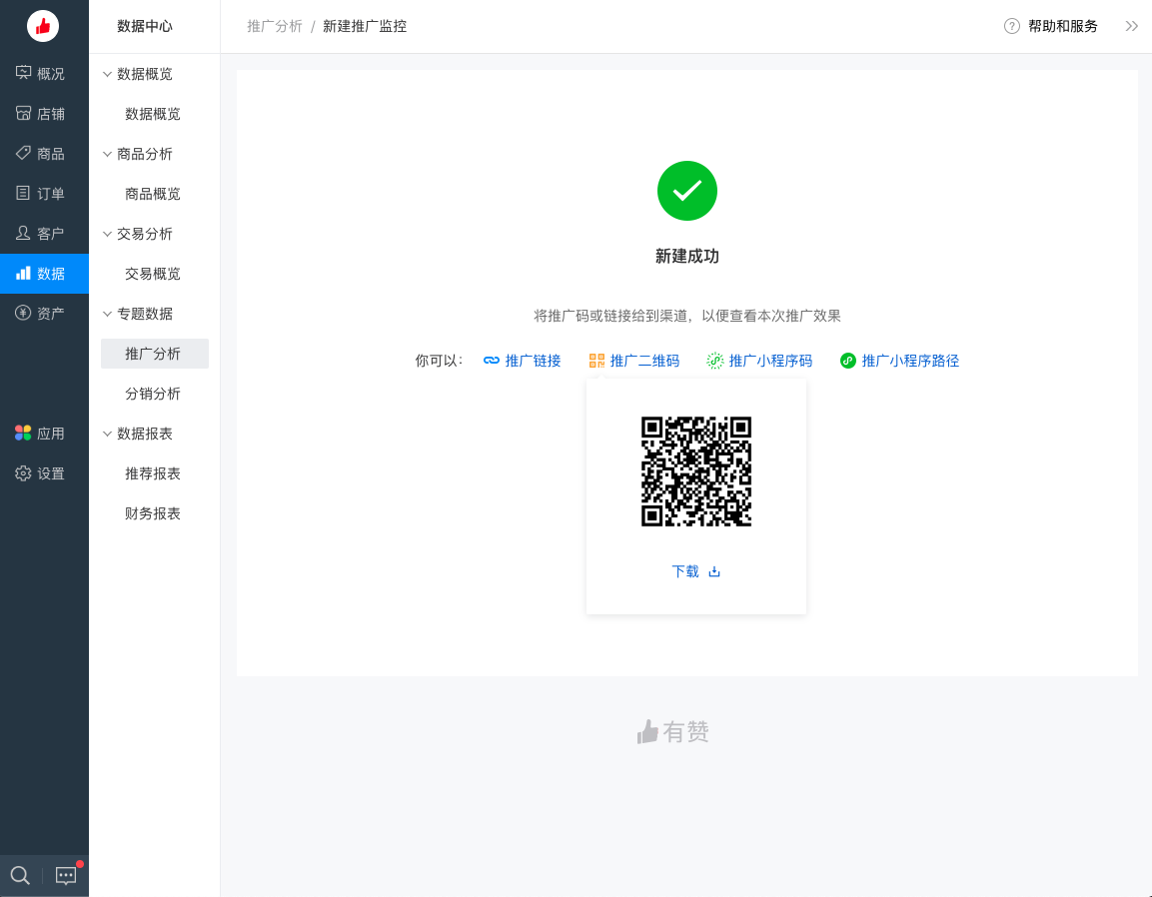This screenshot has height=897, width=1152.
Task: Open the 资产 assets section
Action: pyautogui.click(x=44, y=313)
